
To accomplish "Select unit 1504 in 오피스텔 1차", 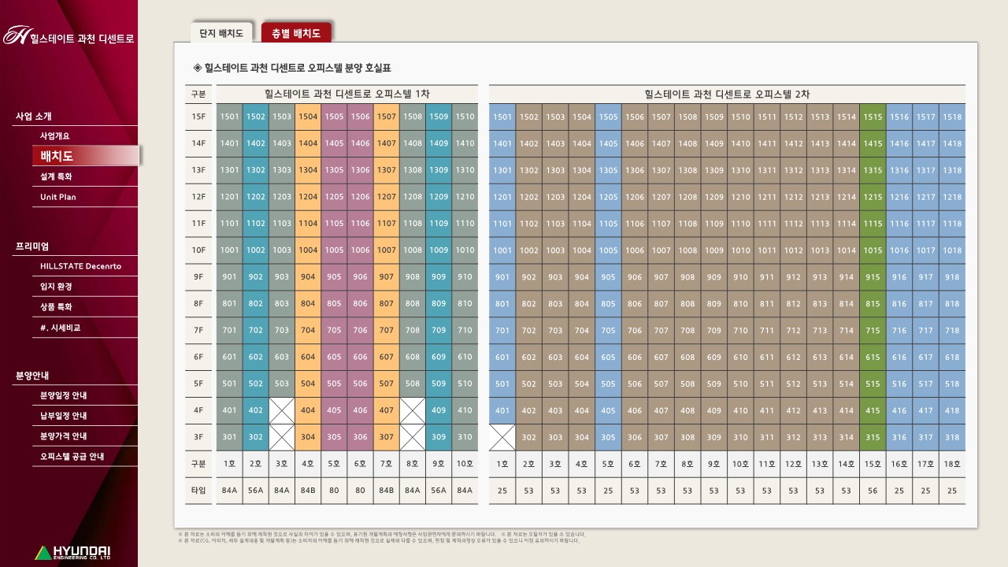I will 308,117.
